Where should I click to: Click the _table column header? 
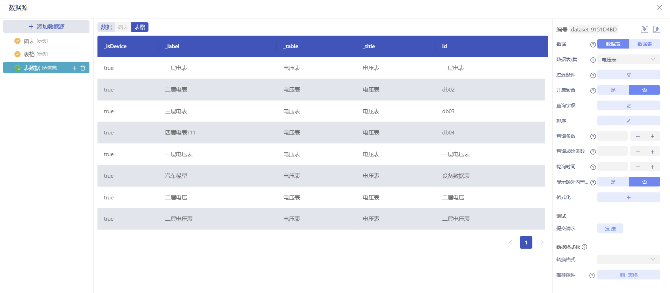tap(316, 46)
